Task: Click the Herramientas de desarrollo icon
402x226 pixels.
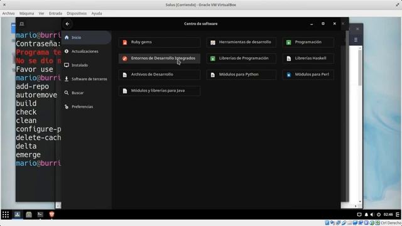Action: coord(213,42)
